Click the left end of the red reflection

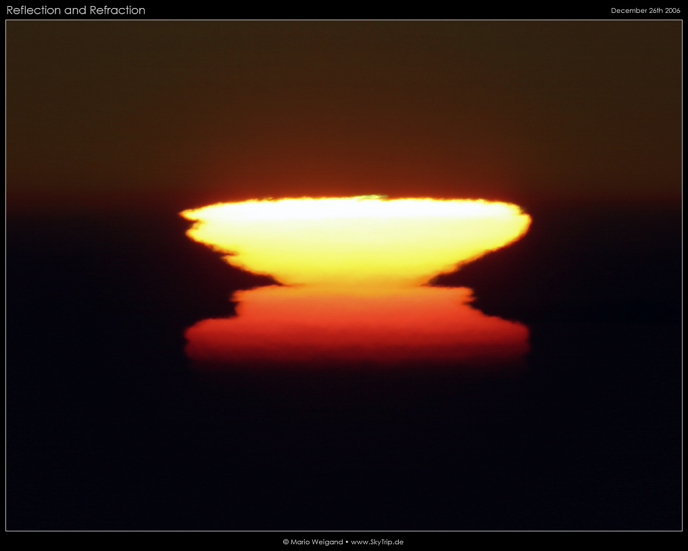(189, 336)
